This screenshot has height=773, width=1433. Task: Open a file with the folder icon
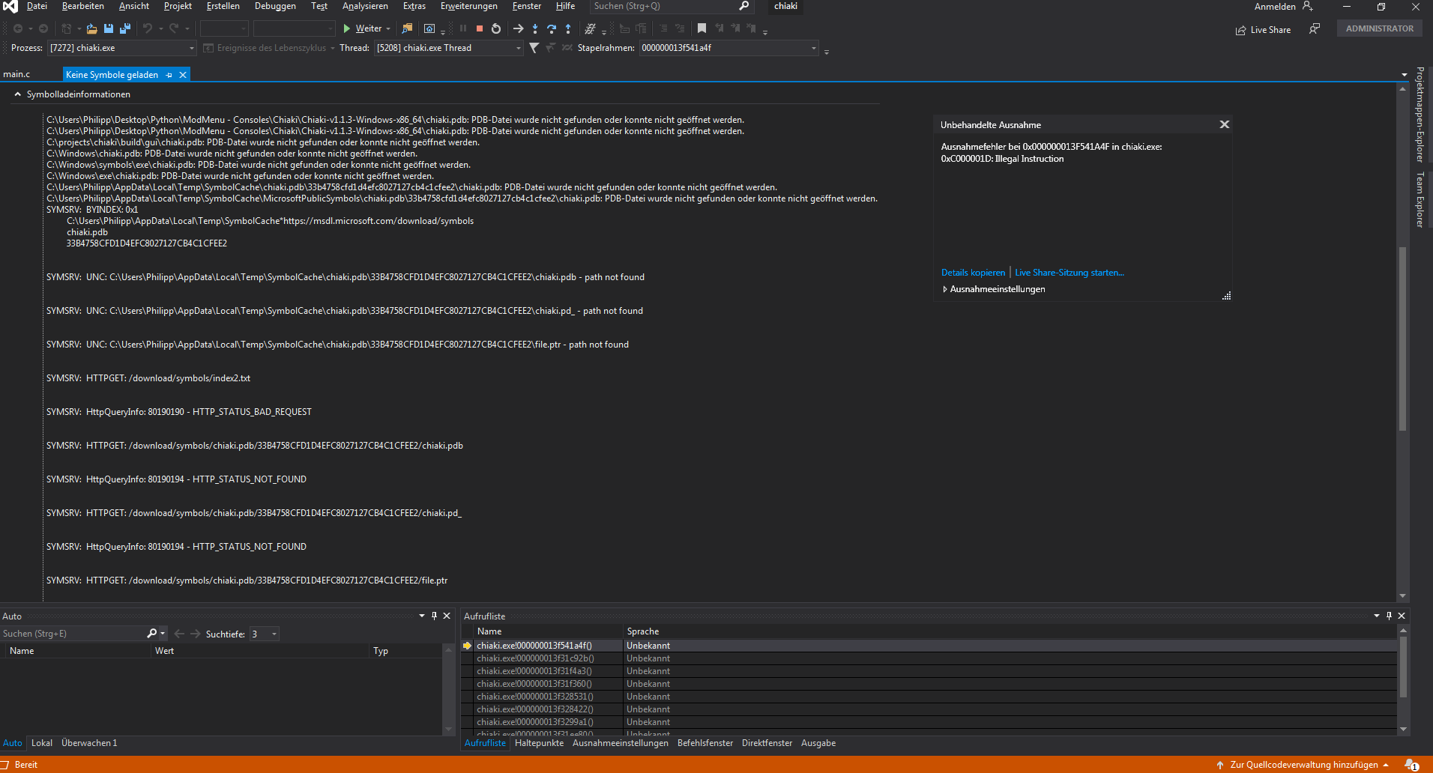pos(91,28)
